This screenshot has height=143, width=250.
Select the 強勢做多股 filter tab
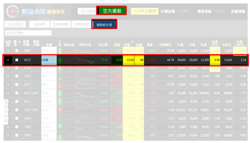[104, 24]
